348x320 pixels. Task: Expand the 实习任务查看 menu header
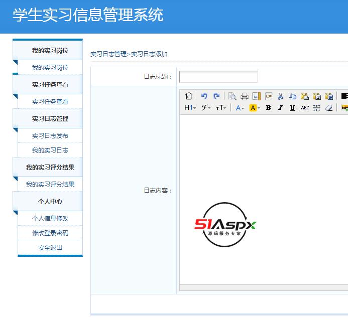(x=48, y=84)
